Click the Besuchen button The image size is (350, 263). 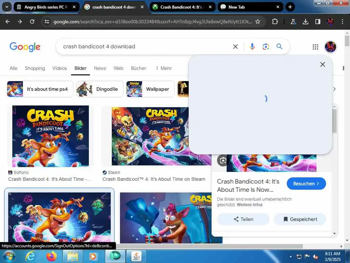(306, 184)
